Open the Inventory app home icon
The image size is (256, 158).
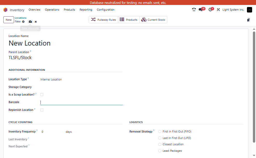pyautogui.click(x=5, y=10)
